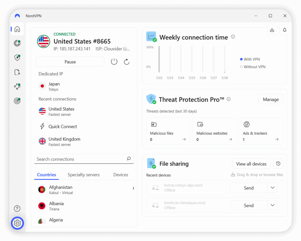Viewport: 301px width, 241px height.
Task: Click the power disconnect icon
Action: pos(114,62)
